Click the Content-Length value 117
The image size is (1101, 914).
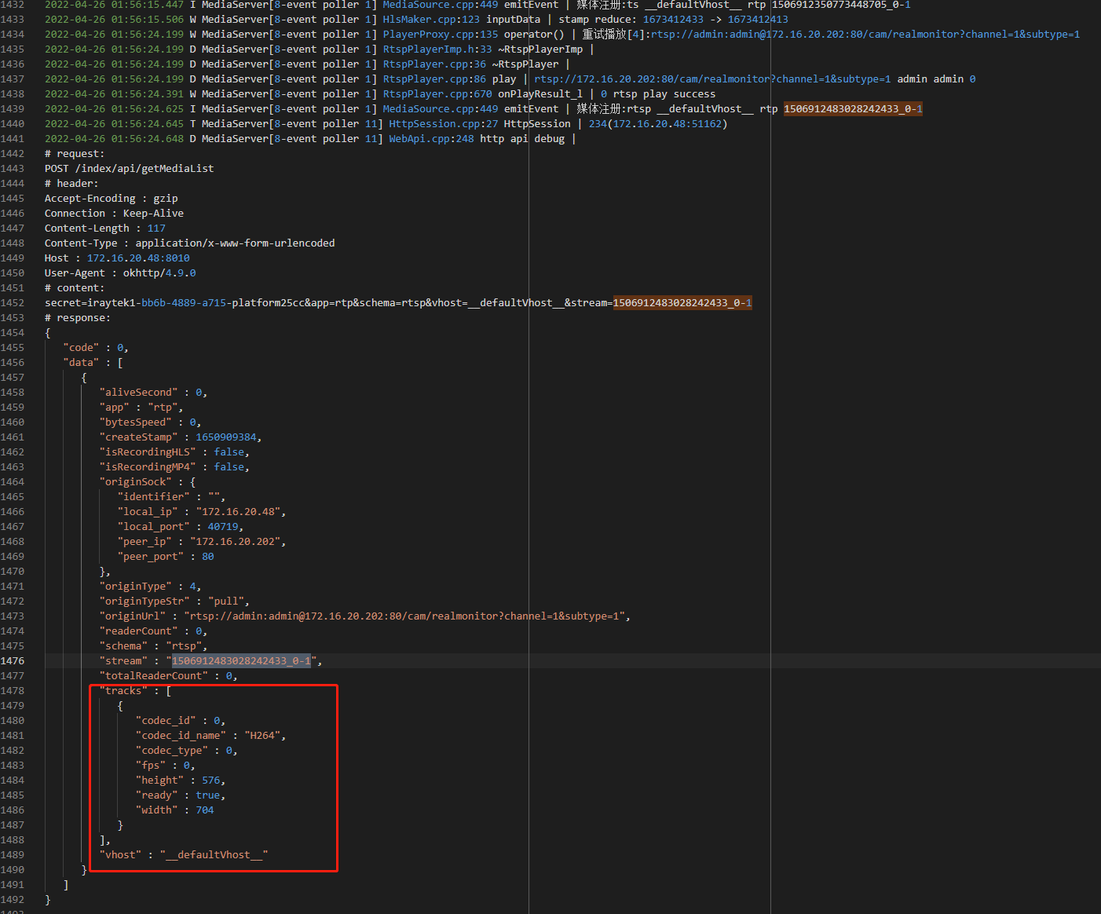[x=156, y=228]
